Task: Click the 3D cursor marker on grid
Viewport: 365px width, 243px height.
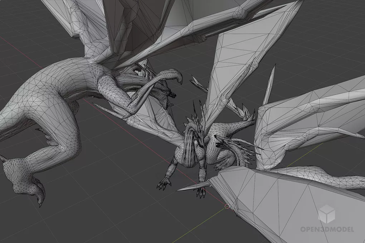Action: tap(227, 206)
